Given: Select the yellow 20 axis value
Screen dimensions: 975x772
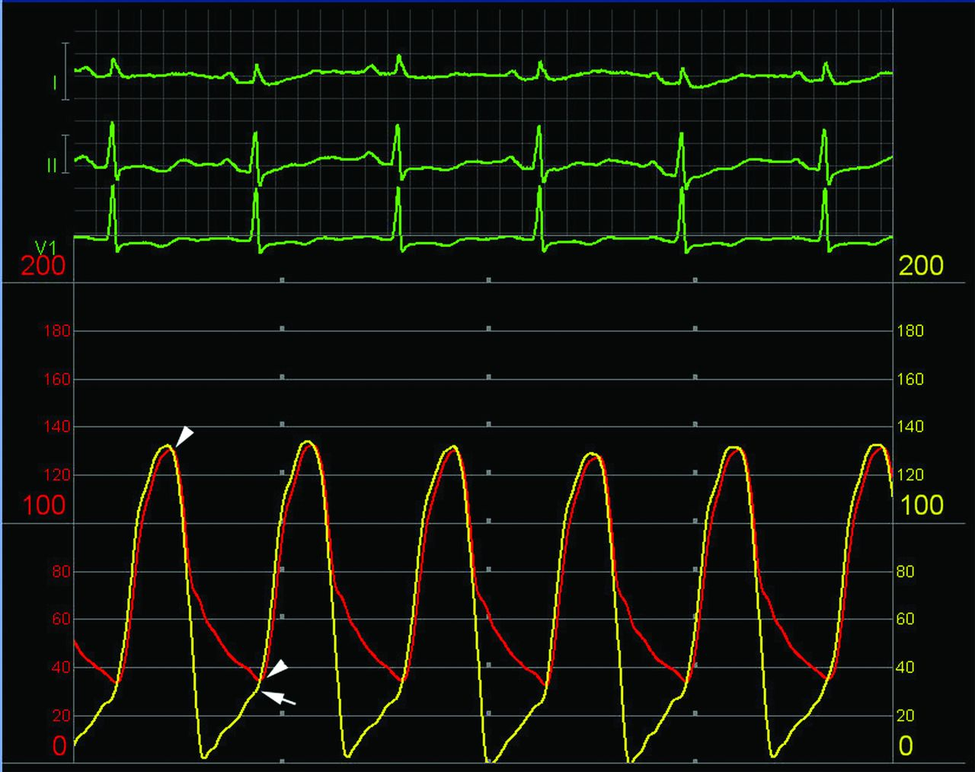Looking at the screenshot, I should point(905,716).
